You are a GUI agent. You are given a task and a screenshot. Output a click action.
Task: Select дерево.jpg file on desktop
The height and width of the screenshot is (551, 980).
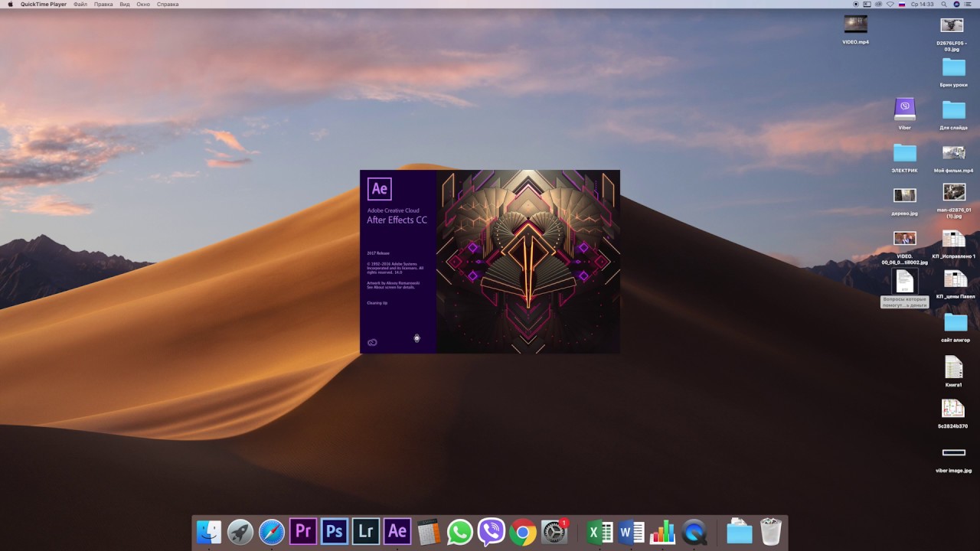[905, 195]
